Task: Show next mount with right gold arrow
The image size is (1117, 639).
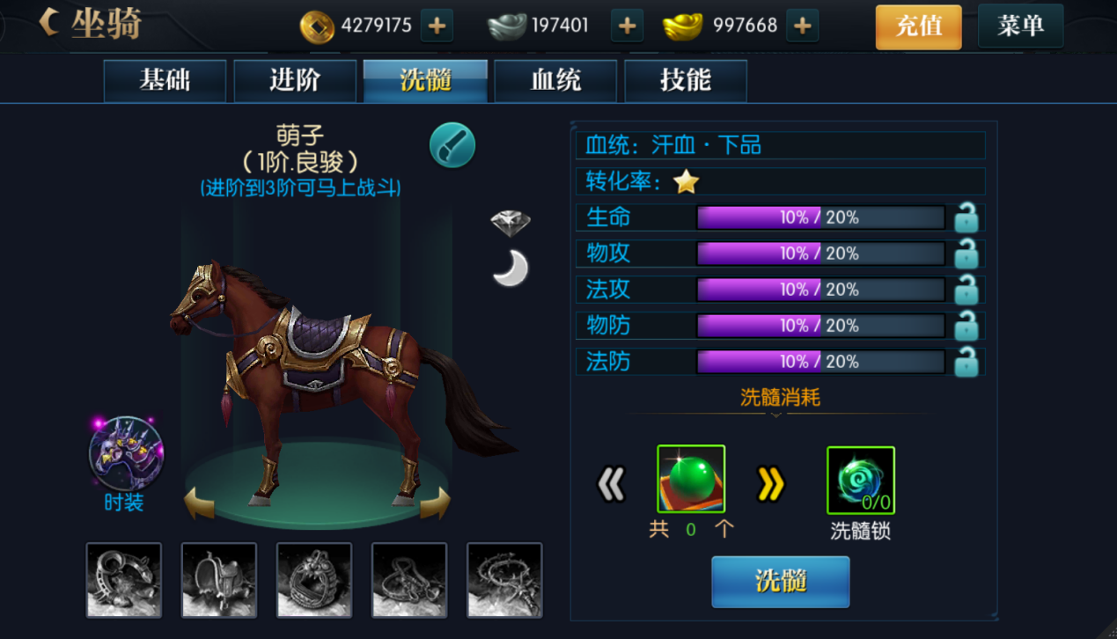Action: [x=435, y=503]
